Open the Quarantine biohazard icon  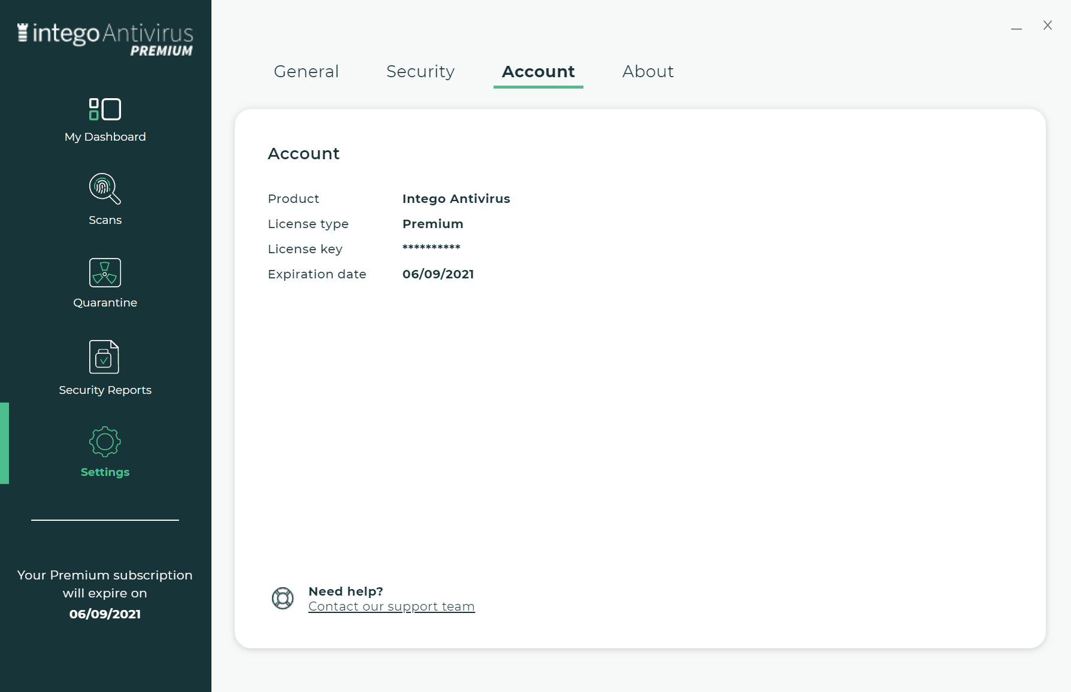tap(105, 272)
